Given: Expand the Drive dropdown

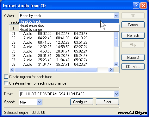Looking at the screenshot, I should (x=116, y=94).
